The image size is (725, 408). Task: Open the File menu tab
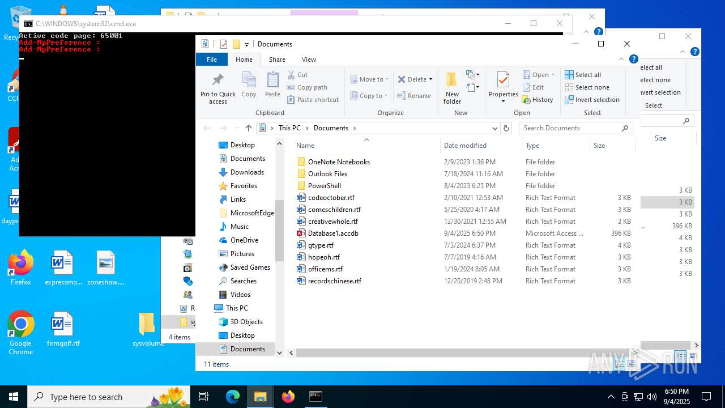point(212,59)
